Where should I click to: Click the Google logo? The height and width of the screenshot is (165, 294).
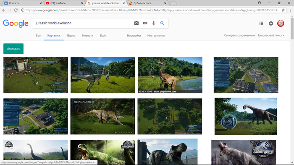[x=16, y=24]
